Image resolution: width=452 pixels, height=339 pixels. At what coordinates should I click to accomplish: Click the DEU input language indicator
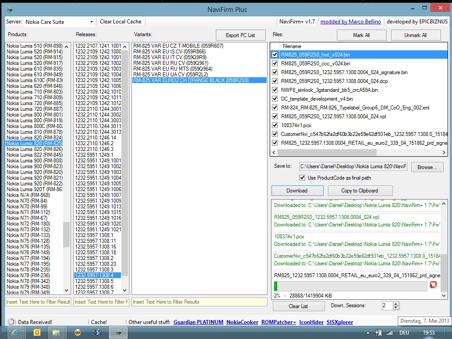(x=404, y=333)
